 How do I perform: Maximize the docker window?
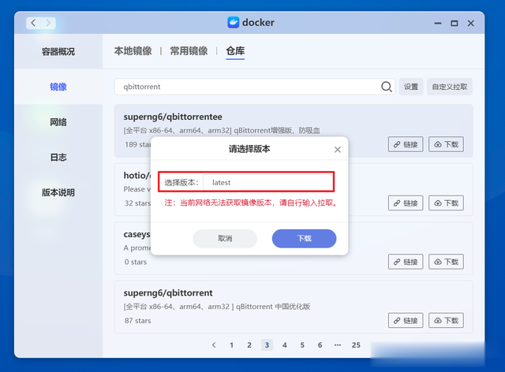coord(454,23)
